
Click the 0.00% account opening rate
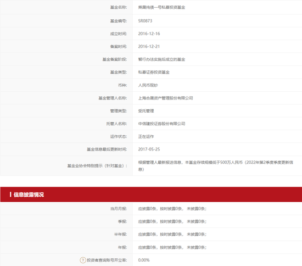pos(144,260)
